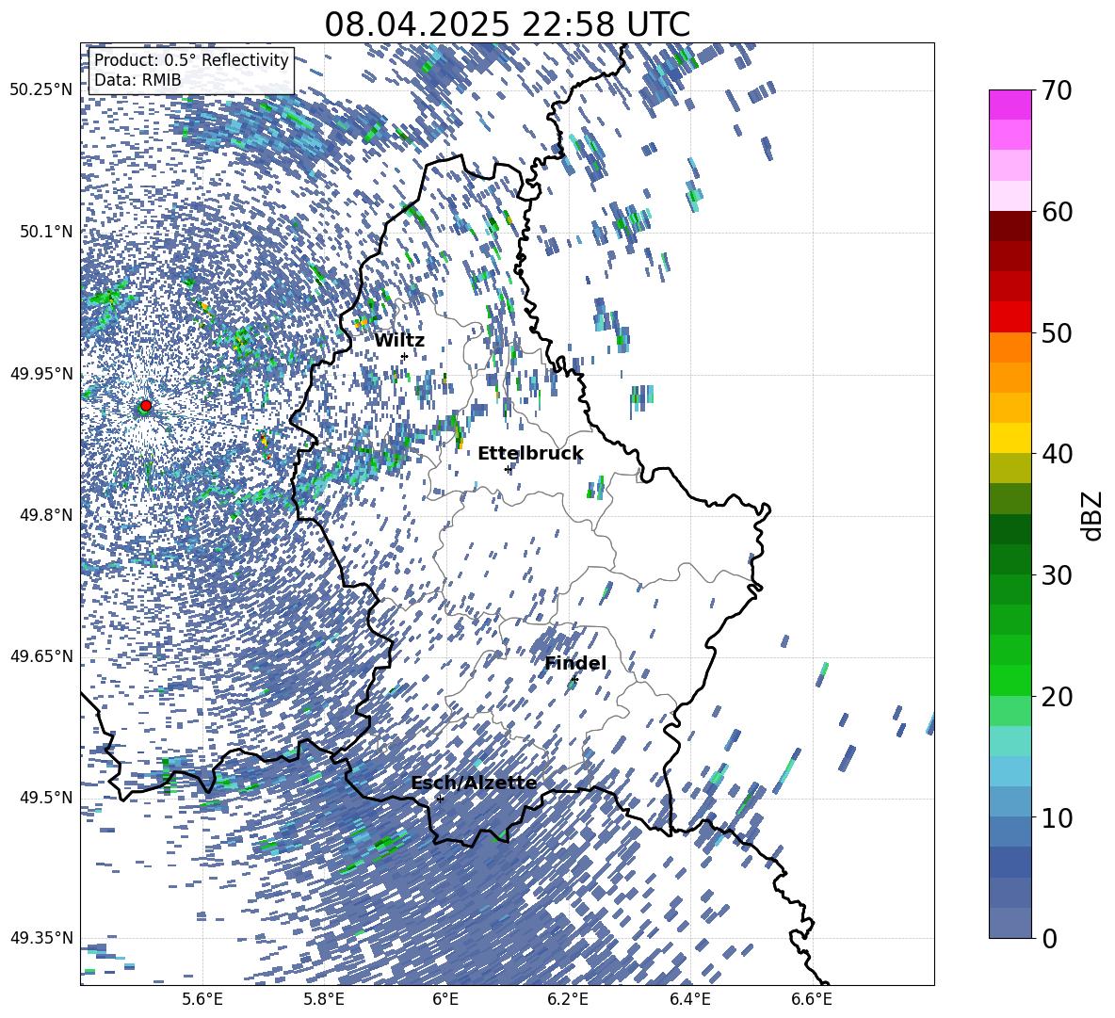1115x1018 pixels.
Task: Click the 49.65°N latitude tick label
Action: (41, 656)
